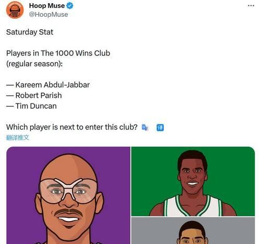The height and width of the screenshot is (244, 261).
Task: Click the '— Robert Parish' list line
Action: point(34,96)
